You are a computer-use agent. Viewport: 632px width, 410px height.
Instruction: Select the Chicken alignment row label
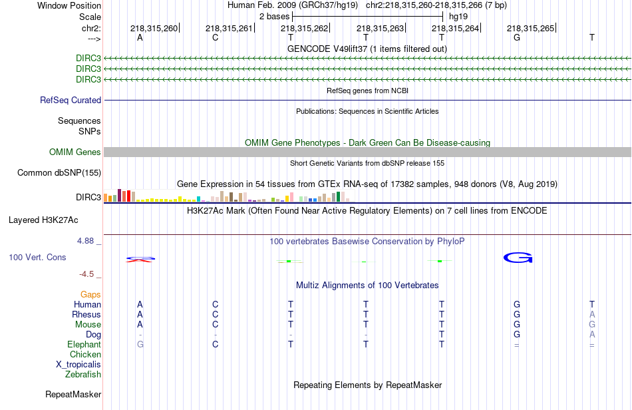pos(85,354)
